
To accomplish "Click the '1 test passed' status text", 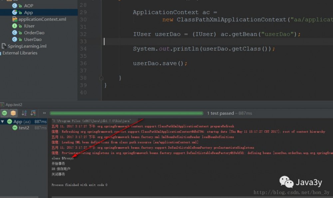I will [x=220, y=113].
